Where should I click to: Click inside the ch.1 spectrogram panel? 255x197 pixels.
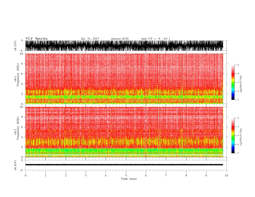coord(124,79)
